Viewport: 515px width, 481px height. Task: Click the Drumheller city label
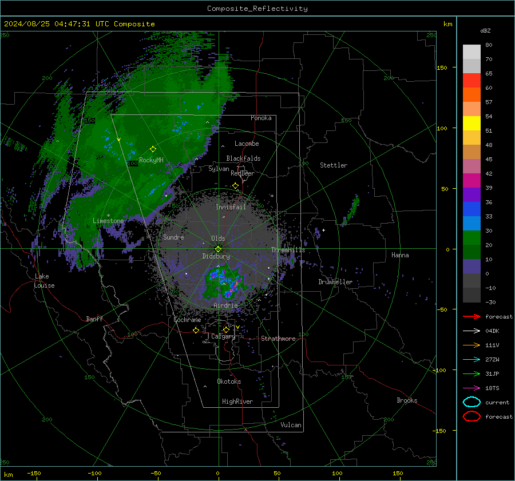click(x=335, y=282)
